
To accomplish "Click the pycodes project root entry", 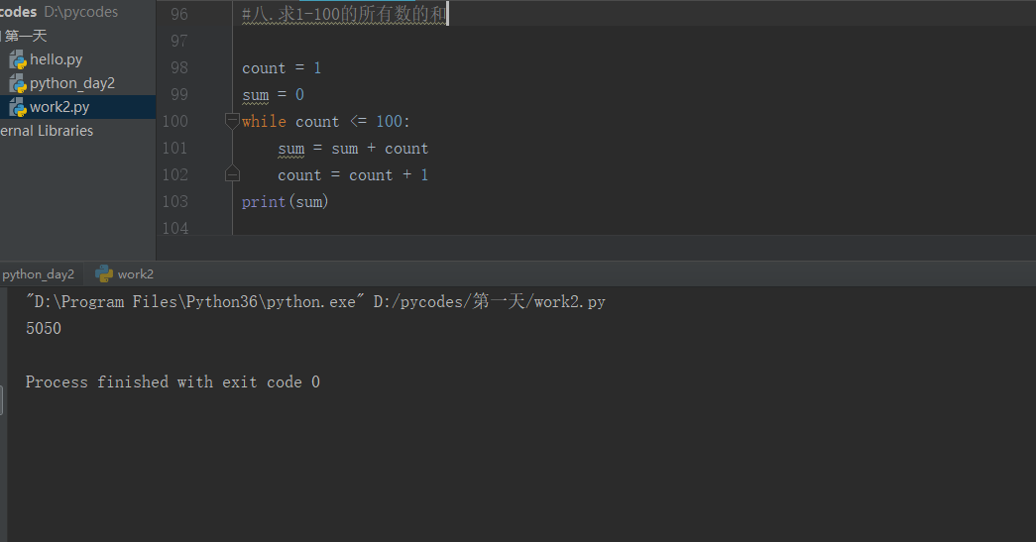I will [x=19, y=12].
